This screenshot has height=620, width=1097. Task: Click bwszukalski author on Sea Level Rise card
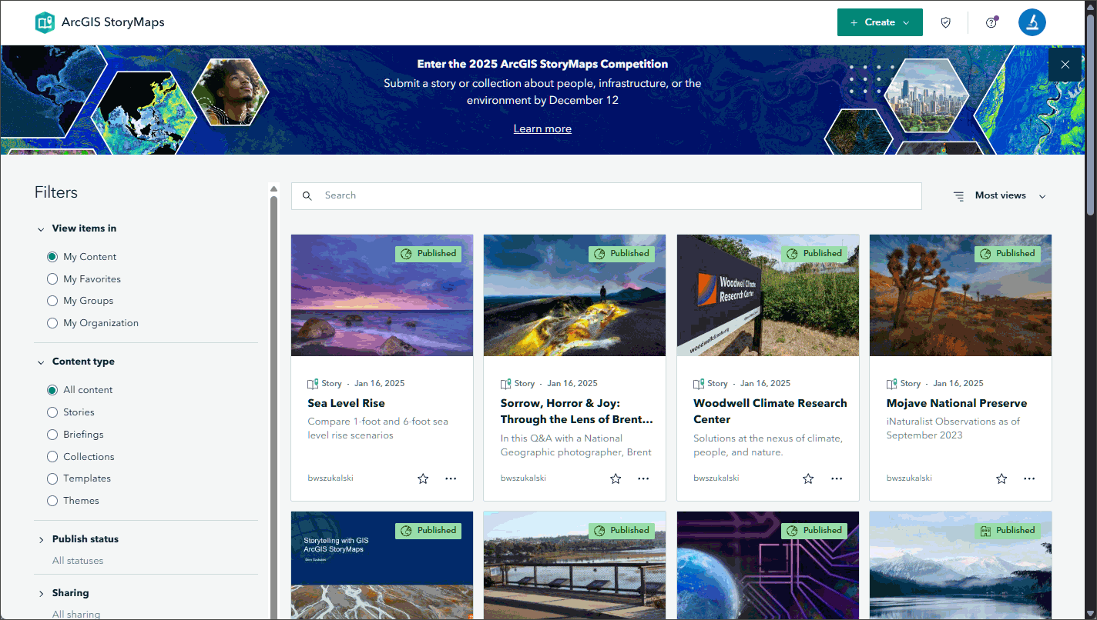pyautogui.click(x=330, y=478)
